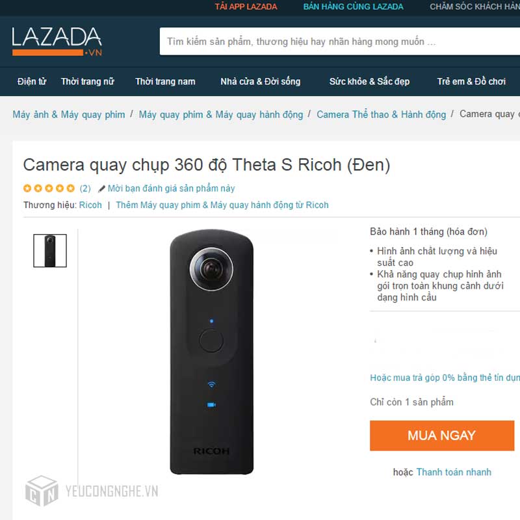Open the Thời trang nam menu
Viewport: 520px width, 520px height.
click(x=165, y=82)
